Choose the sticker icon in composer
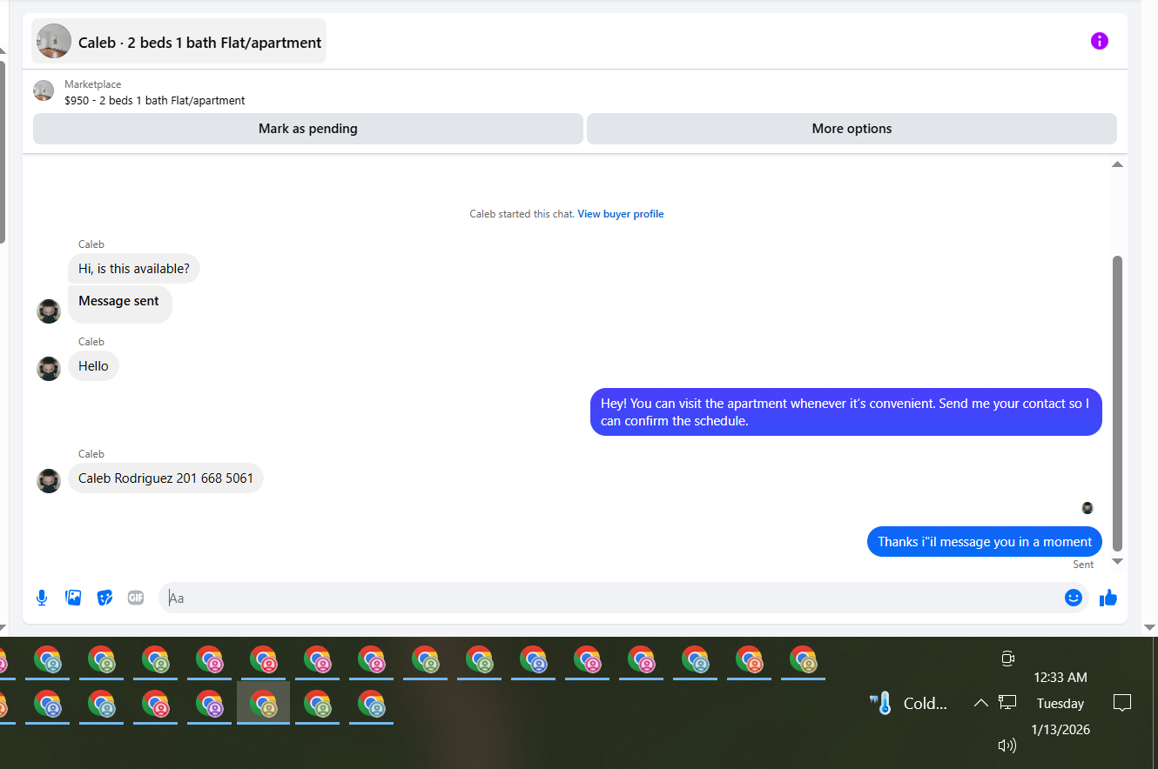1158x769 pixels. (104, 598)
